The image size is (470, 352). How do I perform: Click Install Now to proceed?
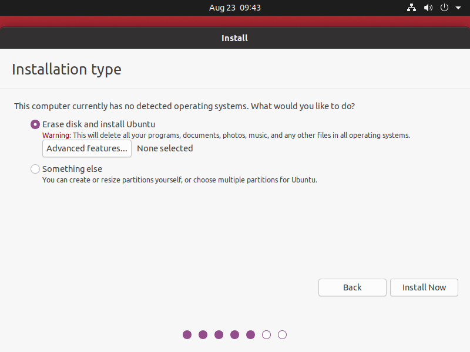(424, 287)
